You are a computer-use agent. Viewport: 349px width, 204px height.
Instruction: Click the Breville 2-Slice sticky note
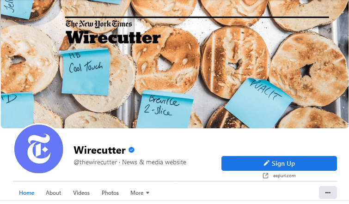click(x=164, y=109)
